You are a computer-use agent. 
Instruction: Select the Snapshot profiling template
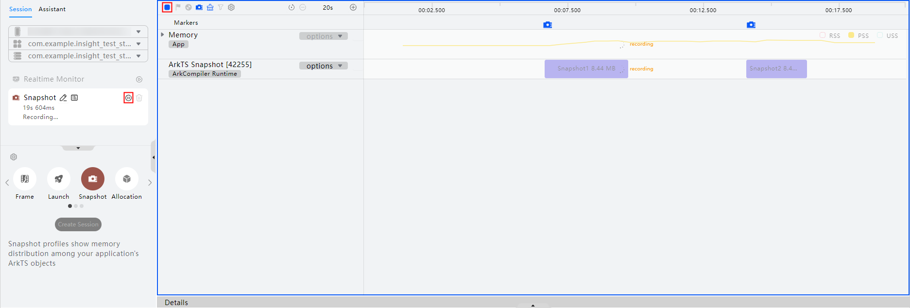point(93,179)
